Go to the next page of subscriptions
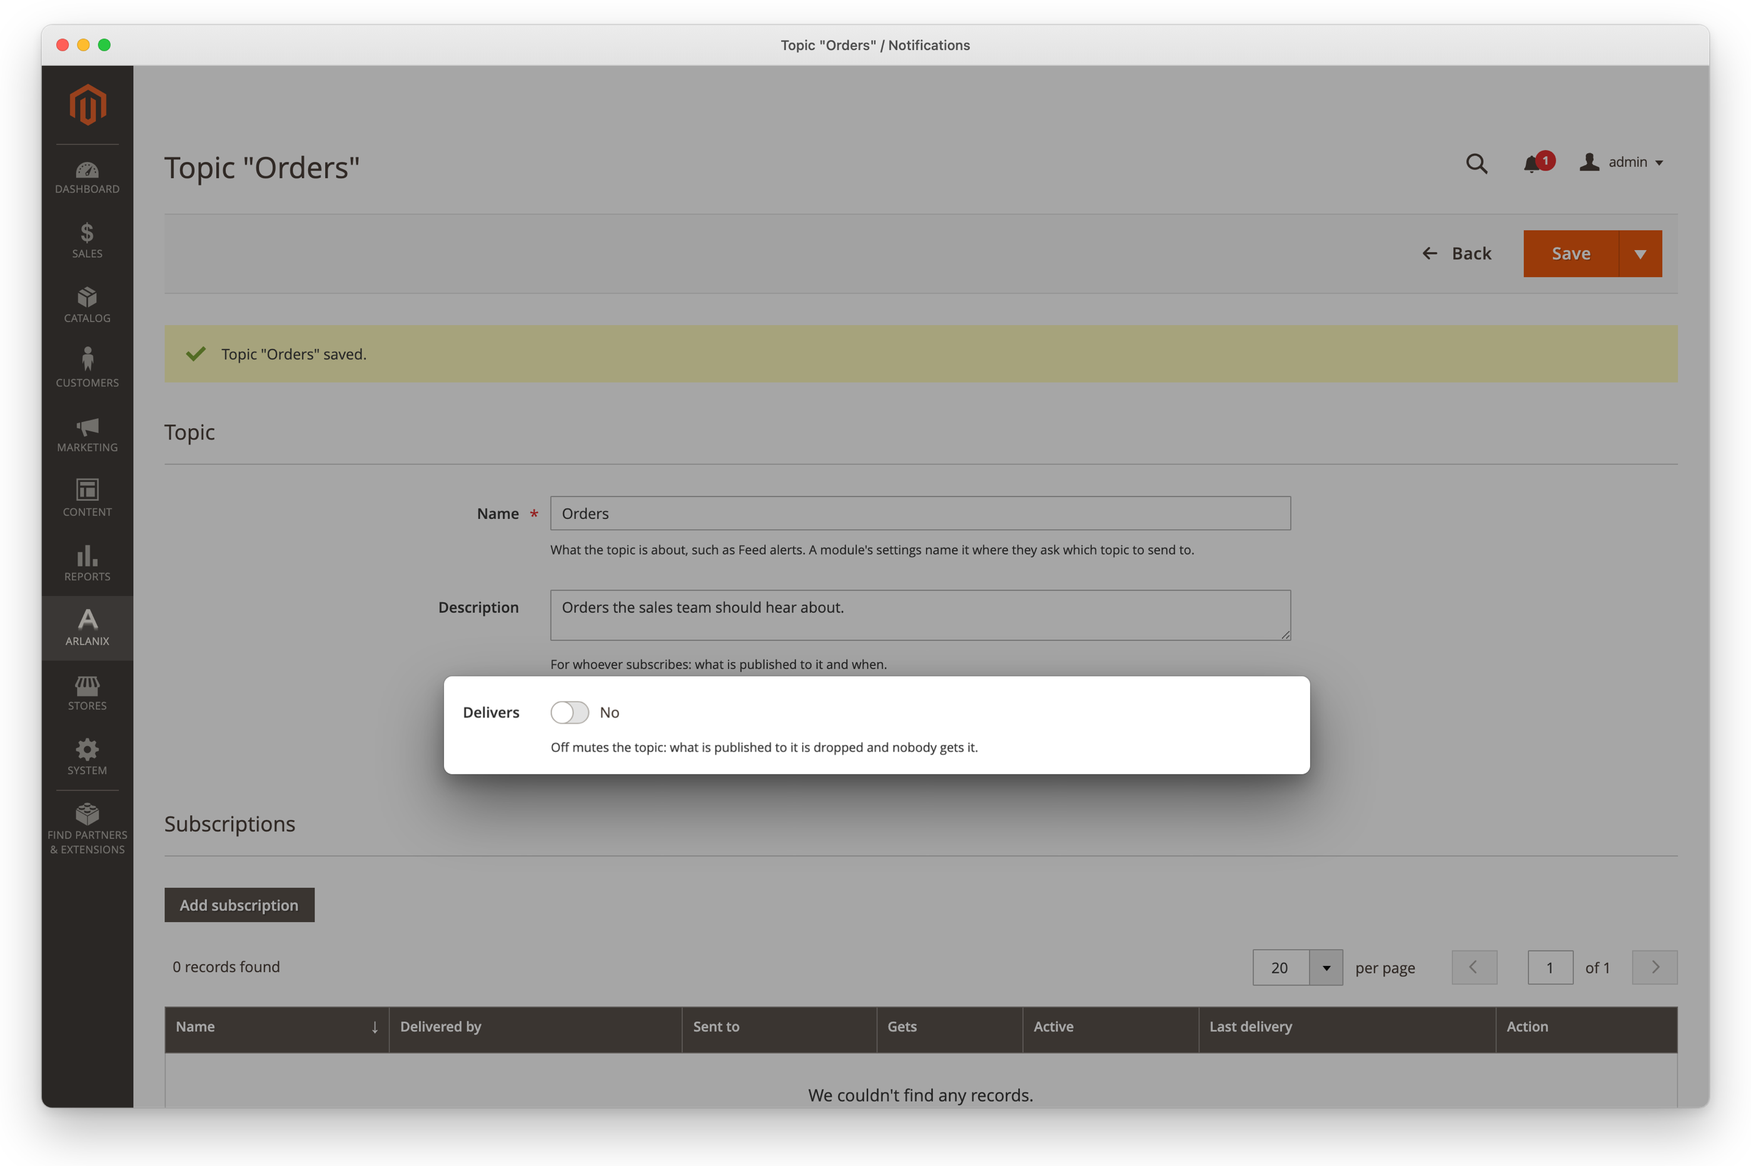Image resolution: width=1751 pixels, height=1166 pixels. pyautogui.click(x=1654, y=967)
